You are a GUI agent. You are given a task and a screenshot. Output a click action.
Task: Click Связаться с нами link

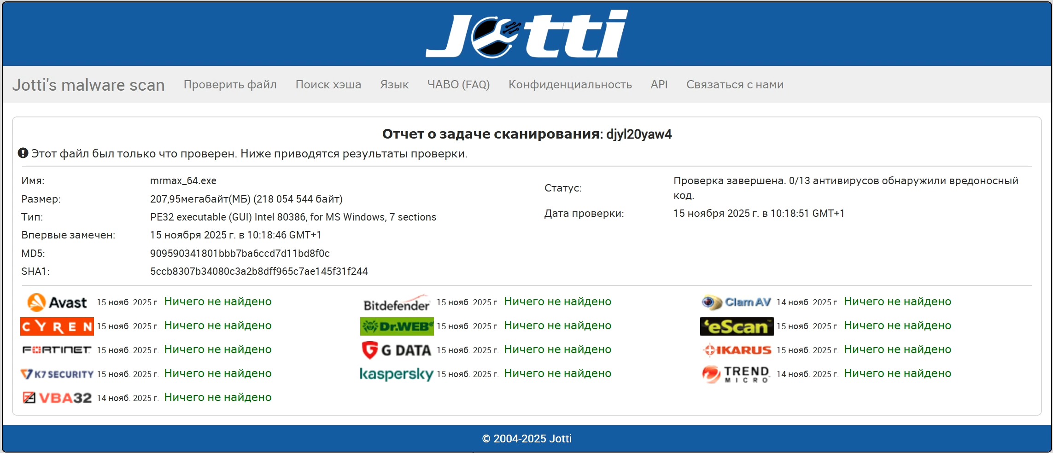tap(735, 85)
